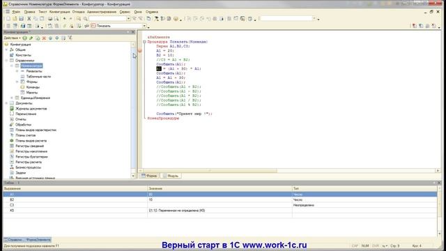Click the Планы видов расчета icon
The image size is (446, 251).
[x=12, y=141]
